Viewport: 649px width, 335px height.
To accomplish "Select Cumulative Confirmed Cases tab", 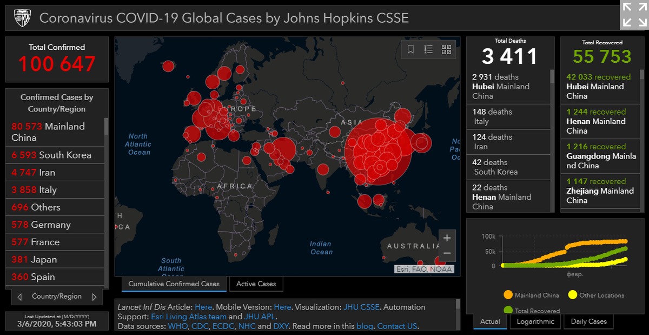I will tap(174, 284).
